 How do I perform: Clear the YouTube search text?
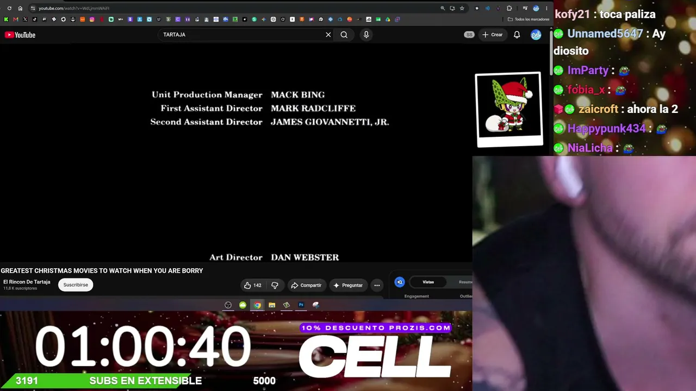coord(328,35)
